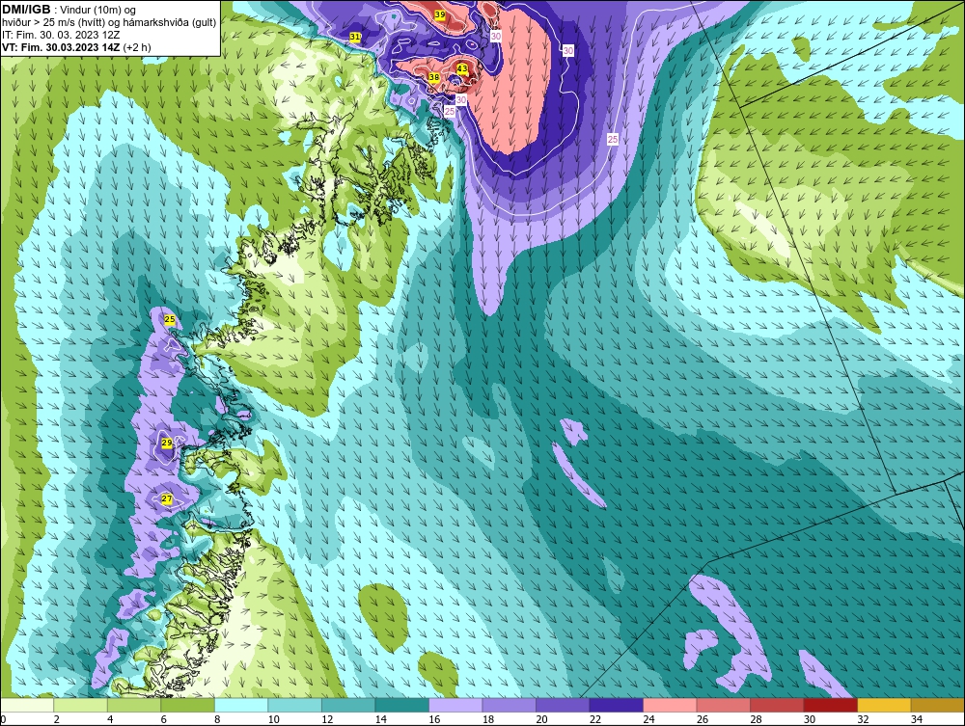Pick the 32–34 m/s yellow-orange legend swatch
Image resolution: width=965 pixels, height=726 pixels.
884,705
